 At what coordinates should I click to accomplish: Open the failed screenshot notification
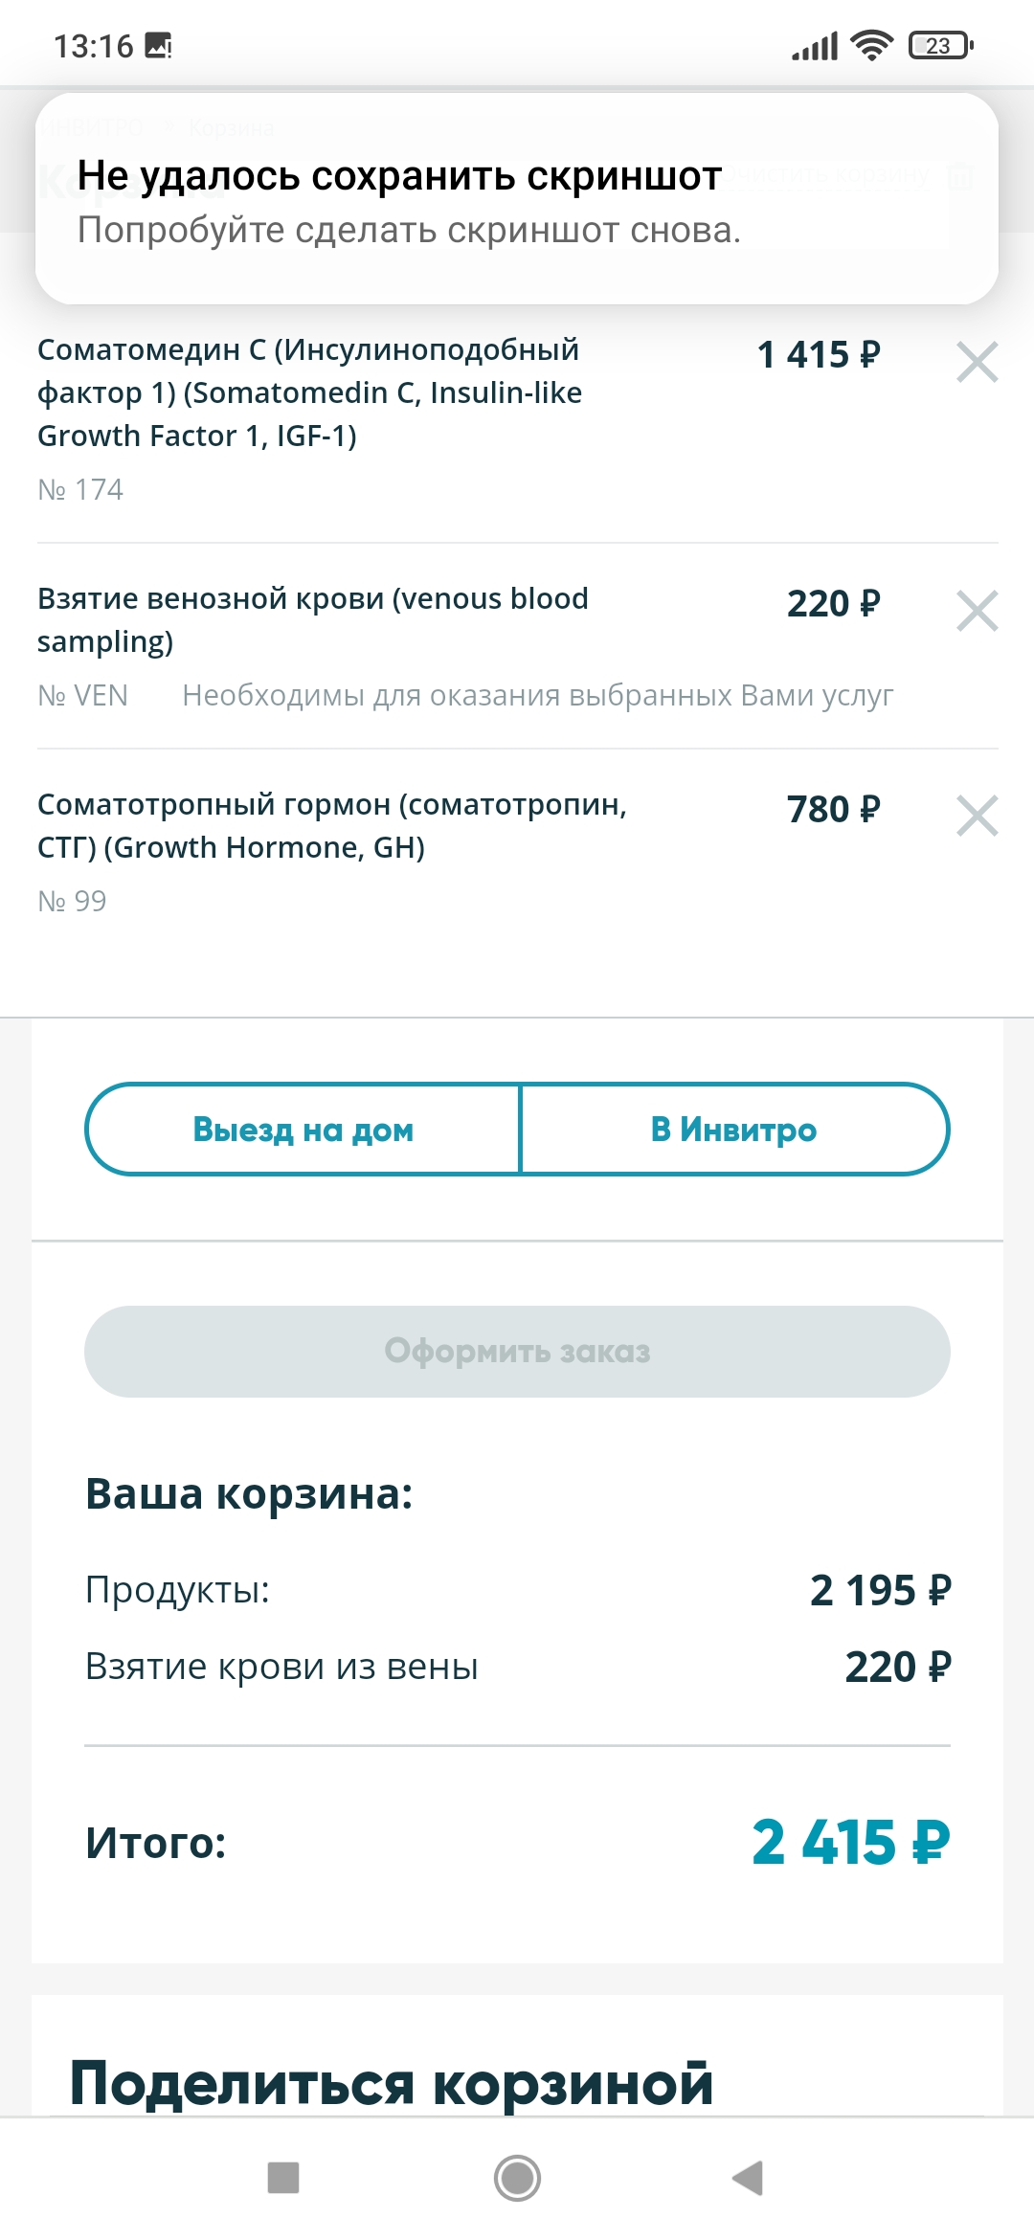517,199
